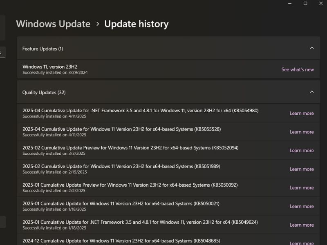Viewport: 327px width, 245px height.
Task: Open See what's new link
Action: tap(298, 69)
